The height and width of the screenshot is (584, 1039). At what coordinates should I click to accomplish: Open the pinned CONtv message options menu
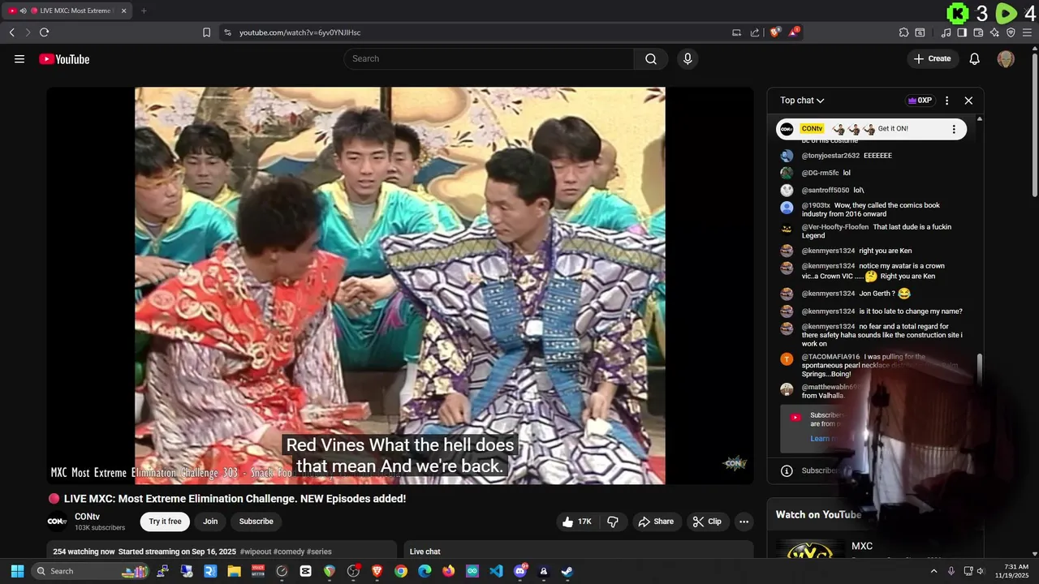pyautogui.click(x=954, y=129)
